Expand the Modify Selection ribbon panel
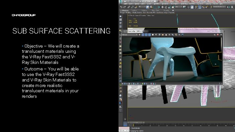Viewport: 235px width, 132px height. [x=137, y=13]
